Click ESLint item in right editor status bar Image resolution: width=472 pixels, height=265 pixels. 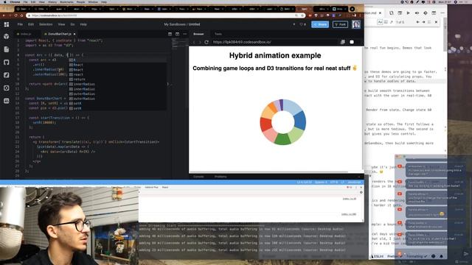tap(378, 256)
